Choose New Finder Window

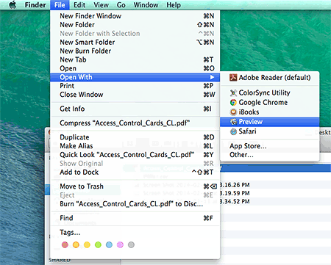(135, 16)
